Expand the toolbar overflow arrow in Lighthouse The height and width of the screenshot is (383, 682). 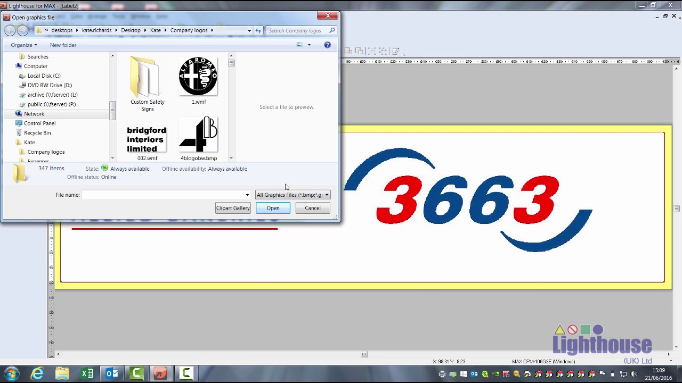coord(404,54)
